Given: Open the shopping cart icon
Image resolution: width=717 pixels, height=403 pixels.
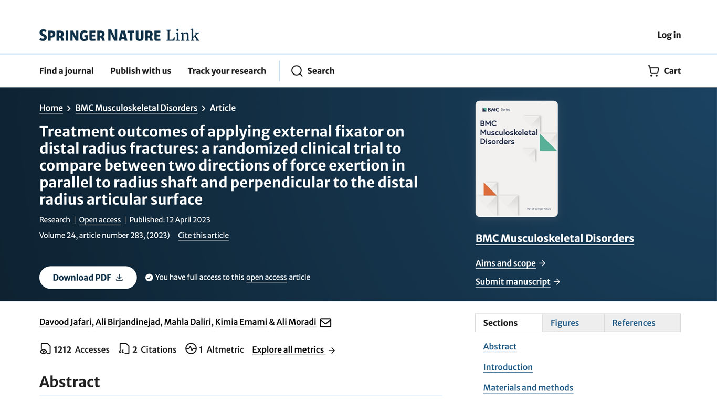Looking at the screenshot, I should pos(653,71).
